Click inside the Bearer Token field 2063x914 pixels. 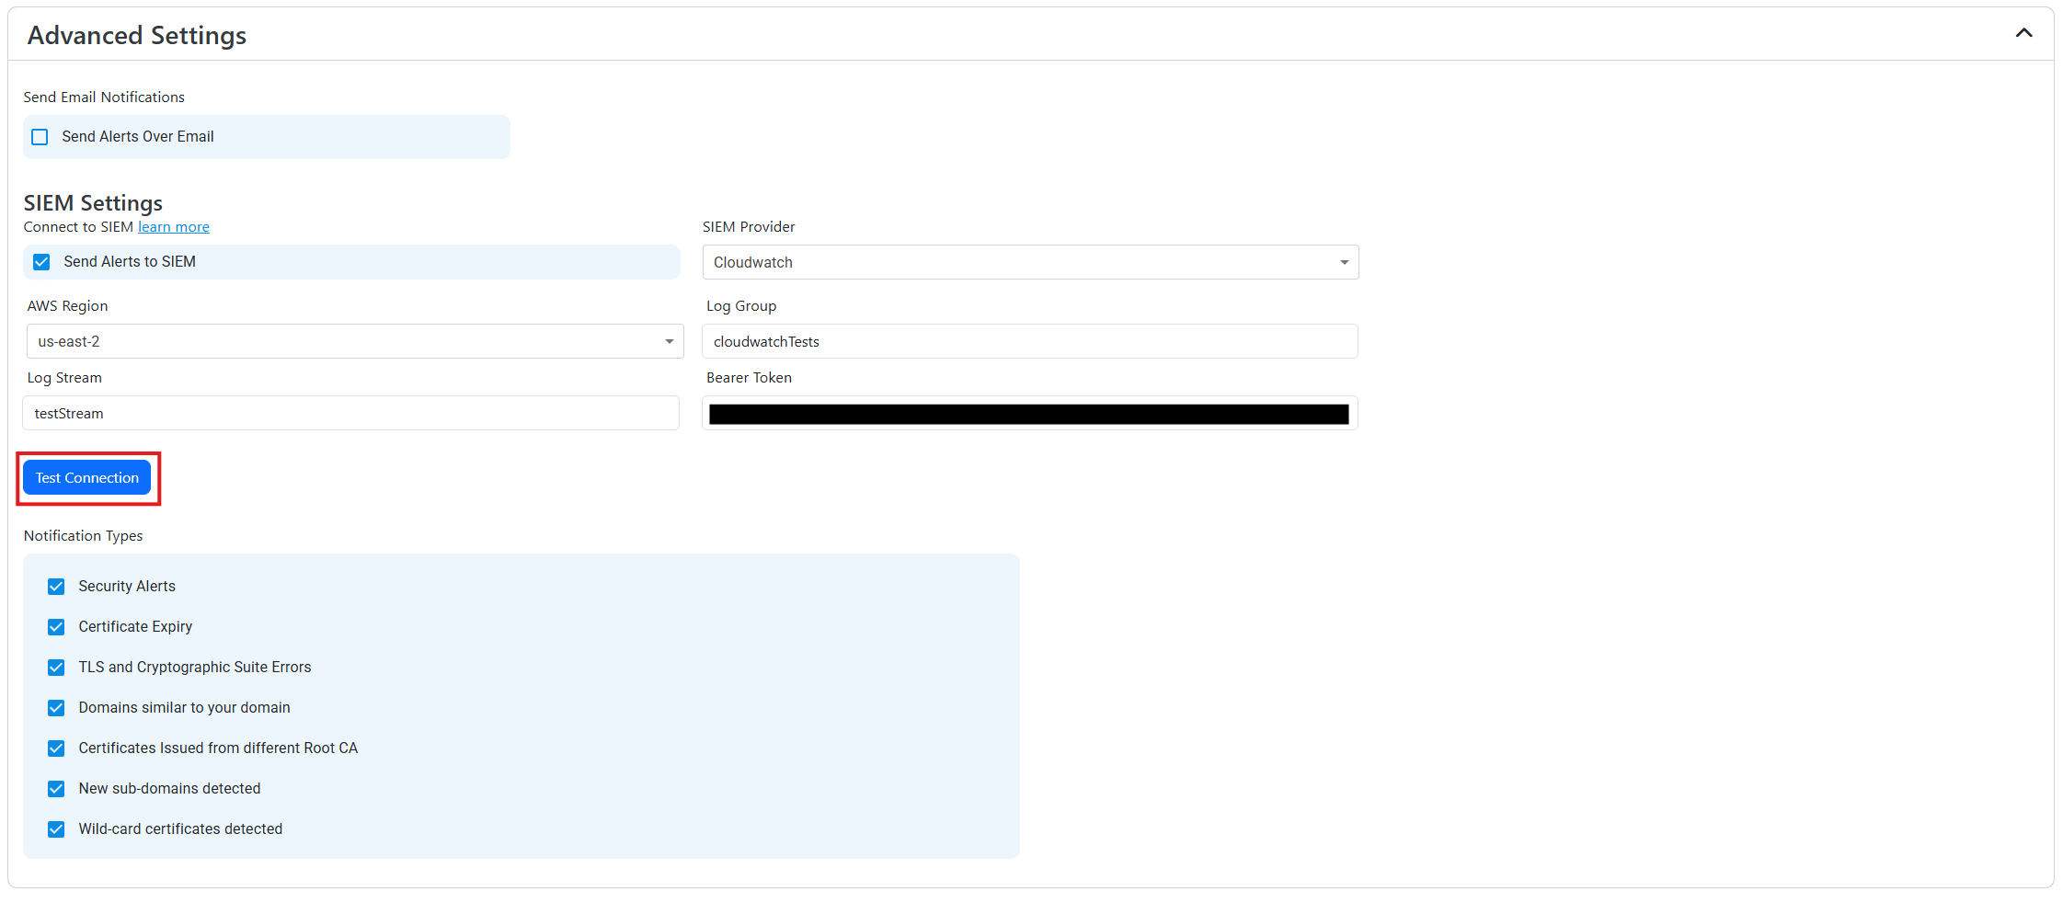1029,413
